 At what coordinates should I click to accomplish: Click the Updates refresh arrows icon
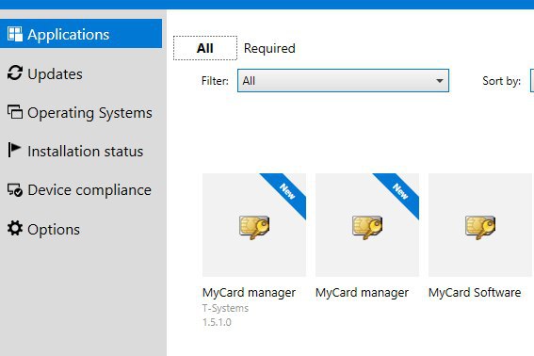[15, 73]
